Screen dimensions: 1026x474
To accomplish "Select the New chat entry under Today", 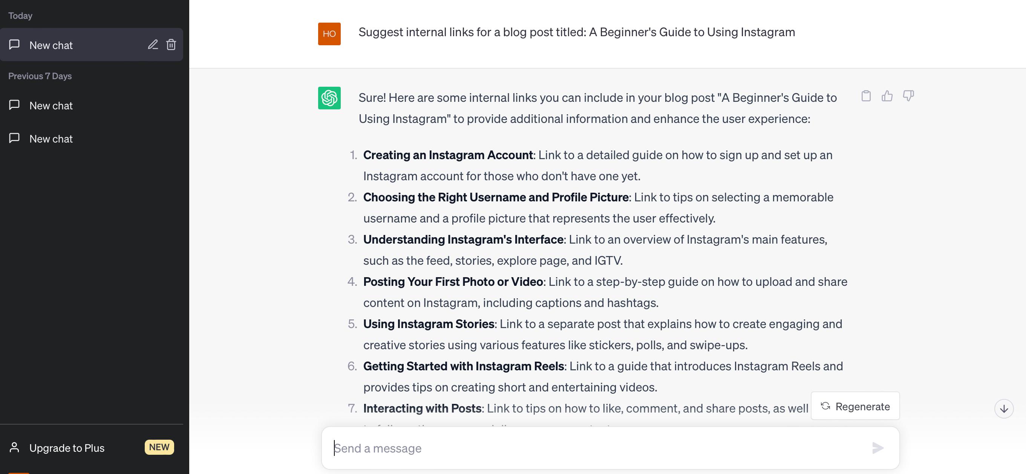I will tap(51, 44).
